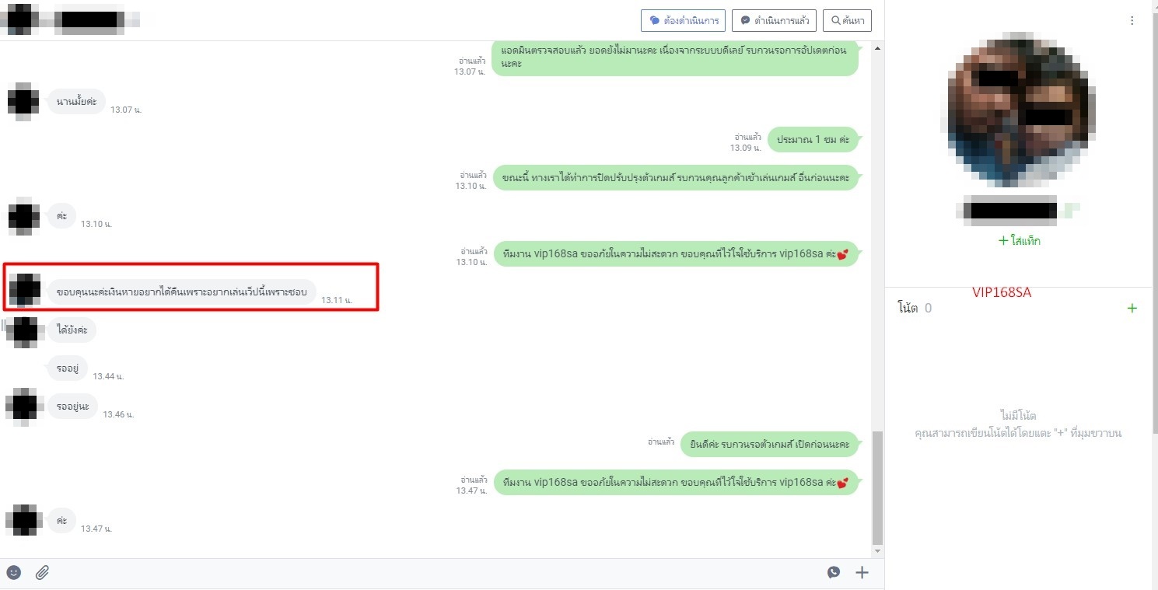Open saved replies speech-bubble icon beside plus

tap(834, 573)
